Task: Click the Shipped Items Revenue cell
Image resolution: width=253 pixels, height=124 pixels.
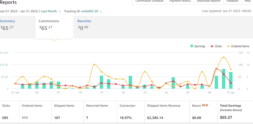Action: click(166, 112)
